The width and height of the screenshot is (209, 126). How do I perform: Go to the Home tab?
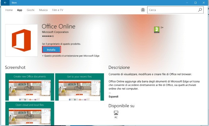pyautogui.click(x=9, y=10)
